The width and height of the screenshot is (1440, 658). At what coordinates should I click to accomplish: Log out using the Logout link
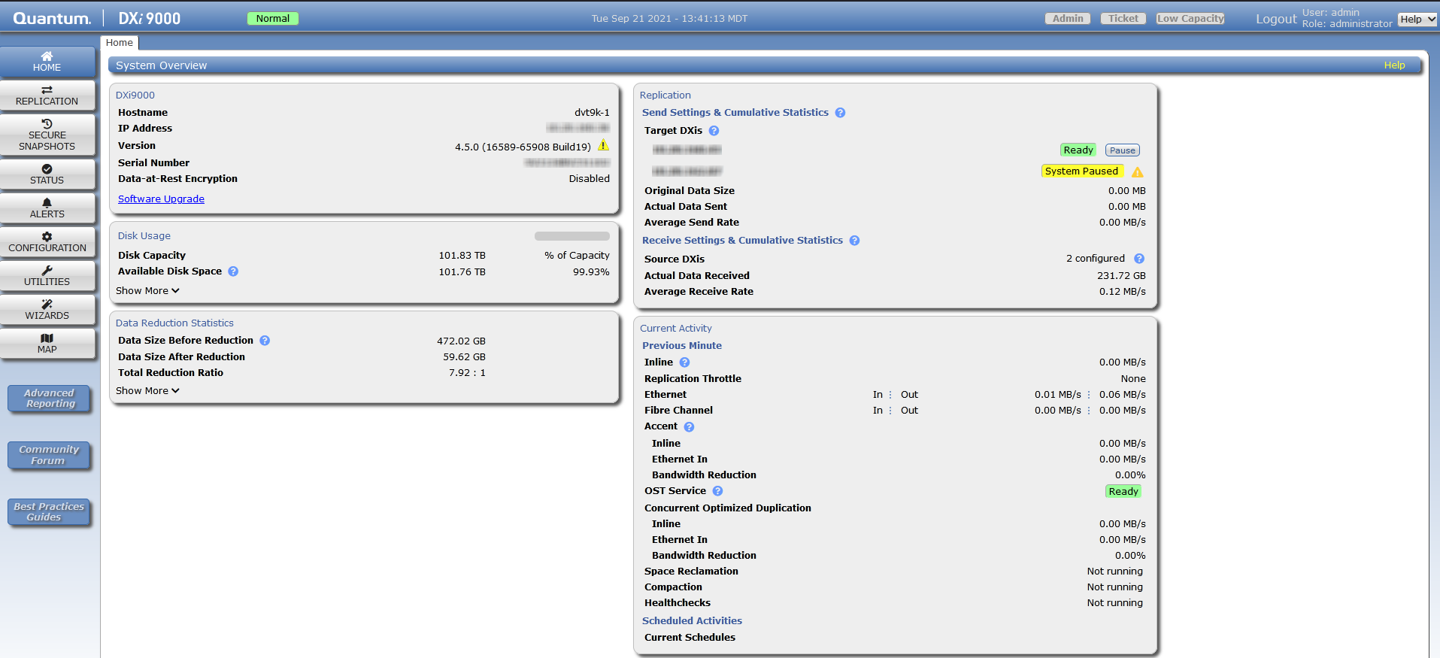(1276, 19)
